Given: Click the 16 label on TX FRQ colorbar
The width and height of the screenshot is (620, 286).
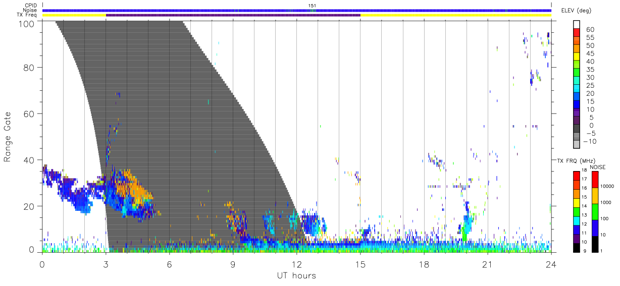Looking at the screenshot, I should pyautogui.click(x=583, y=188).
